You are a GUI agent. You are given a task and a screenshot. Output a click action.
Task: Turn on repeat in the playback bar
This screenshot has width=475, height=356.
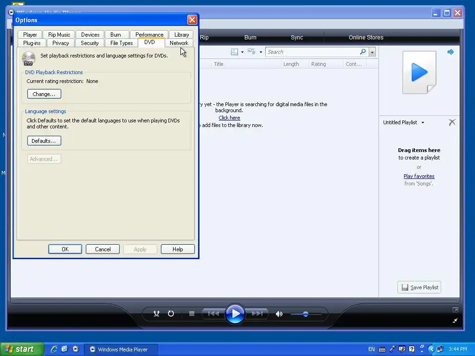[171, 314]
